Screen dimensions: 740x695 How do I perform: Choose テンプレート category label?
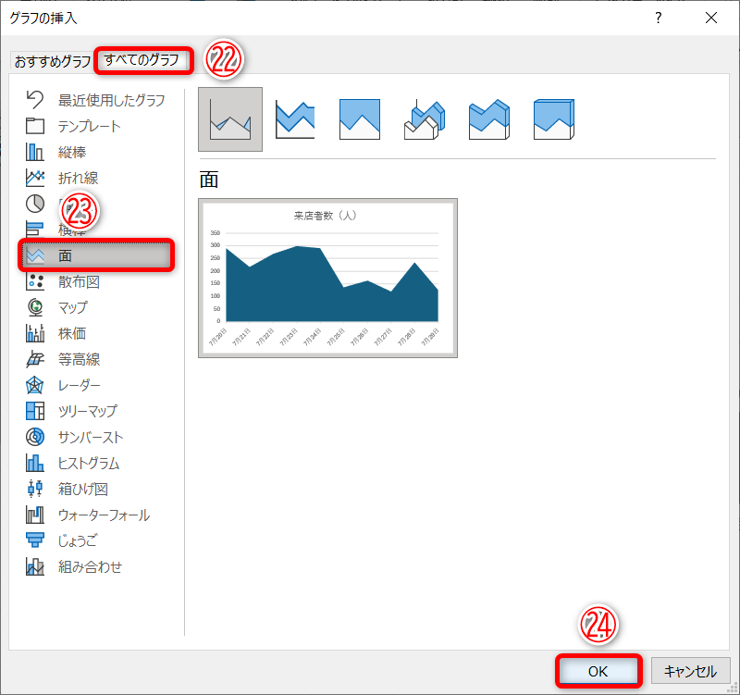[x=89, y=126]
